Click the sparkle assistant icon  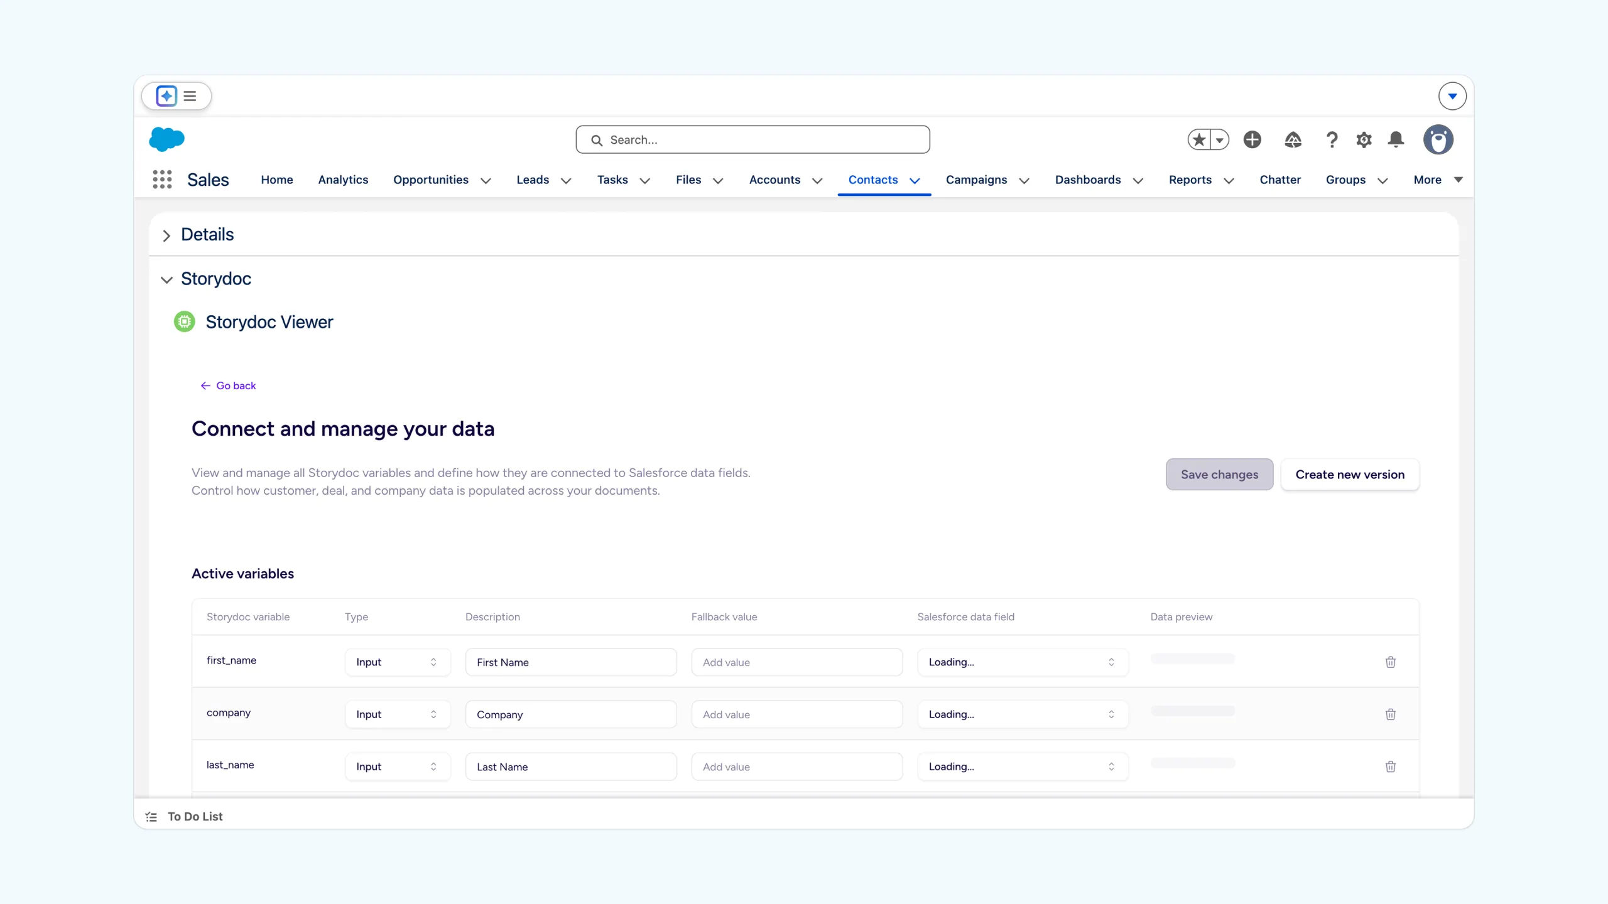[166, 96]
